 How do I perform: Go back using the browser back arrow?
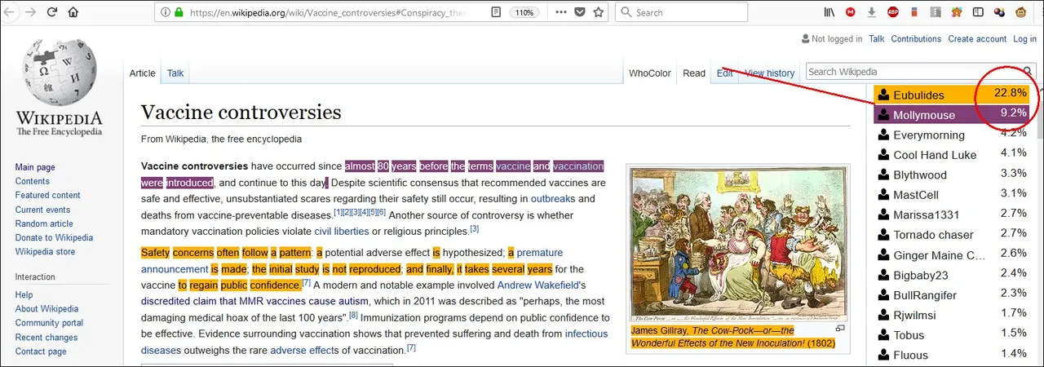tap(10, 12)
